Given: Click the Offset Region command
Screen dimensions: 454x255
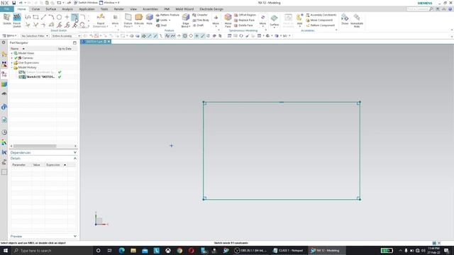Looking at the screenshot, I should pyautogui.click(x=245, y=15).
